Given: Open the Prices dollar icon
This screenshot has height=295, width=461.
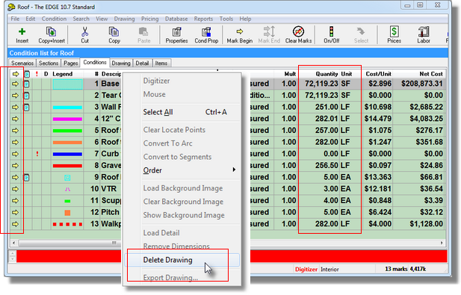Looking at the screenshot, I should [x=394, y=35].
